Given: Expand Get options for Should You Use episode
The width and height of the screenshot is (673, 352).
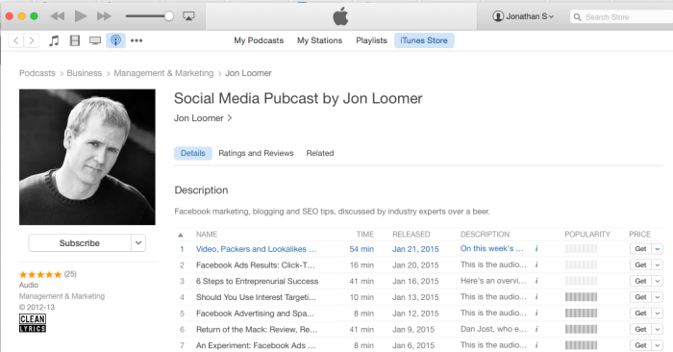Looking at the screenshot, I should [x=657, y=297].
